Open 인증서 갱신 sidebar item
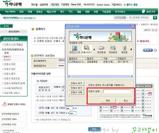 10,69
